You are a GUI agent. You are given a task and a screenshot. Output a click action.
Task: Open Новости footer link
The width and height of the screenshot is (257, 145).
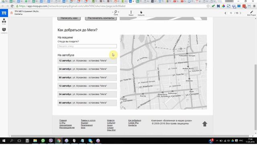pos(111,120)
